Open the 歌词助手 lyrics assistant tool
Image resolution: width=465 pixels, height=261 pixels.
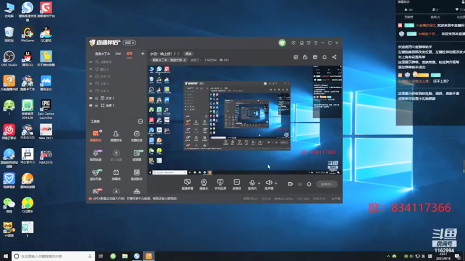point(137,175)
